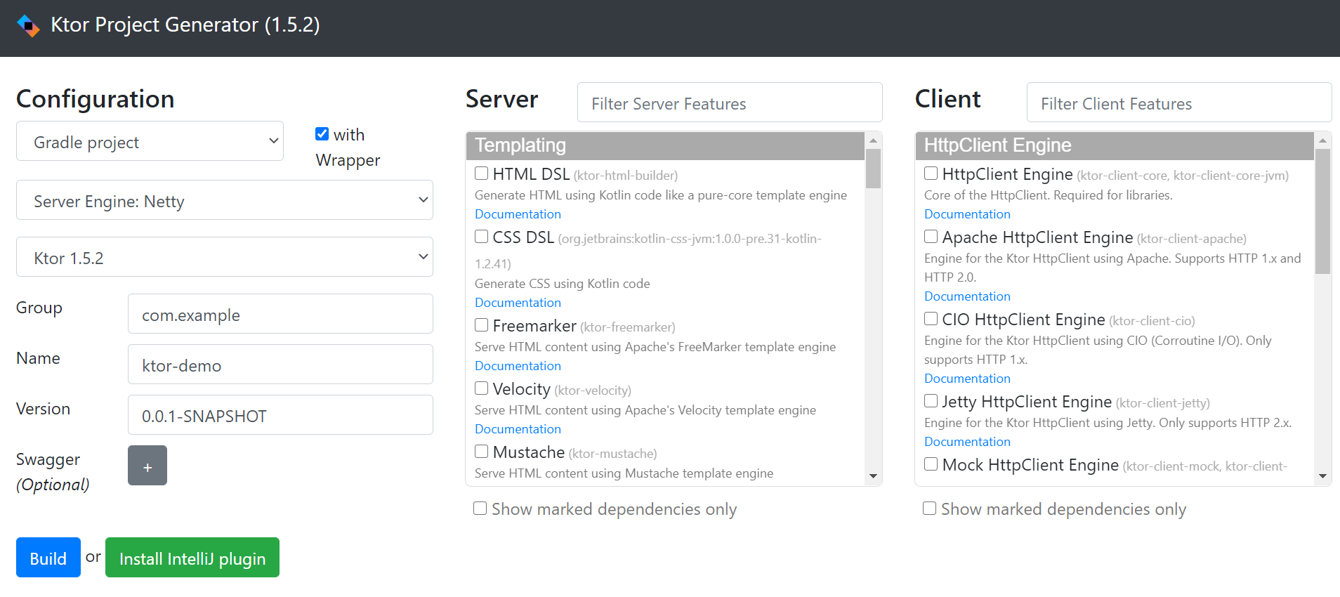Focus the Filter Server Features field
This screenshot has height=597, width=1340.
pyautogui.click(x=730, y=103)
